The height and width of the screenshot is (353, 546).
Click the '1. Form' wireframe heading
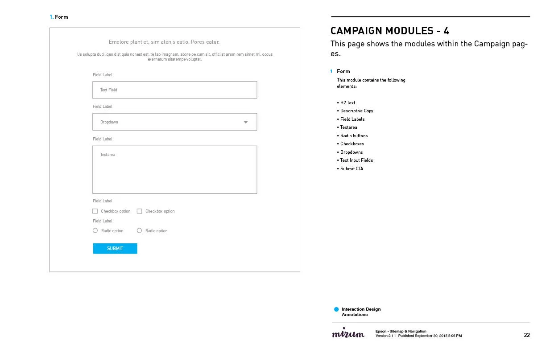pos(59,17)
